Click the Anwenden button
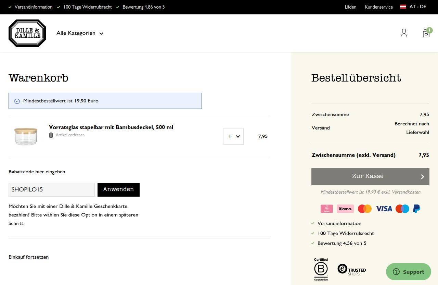 pos(118,190)
